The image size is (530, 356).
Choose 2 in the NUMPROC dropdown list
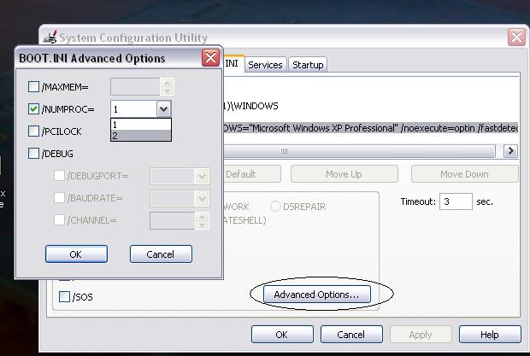pos(141,135)
